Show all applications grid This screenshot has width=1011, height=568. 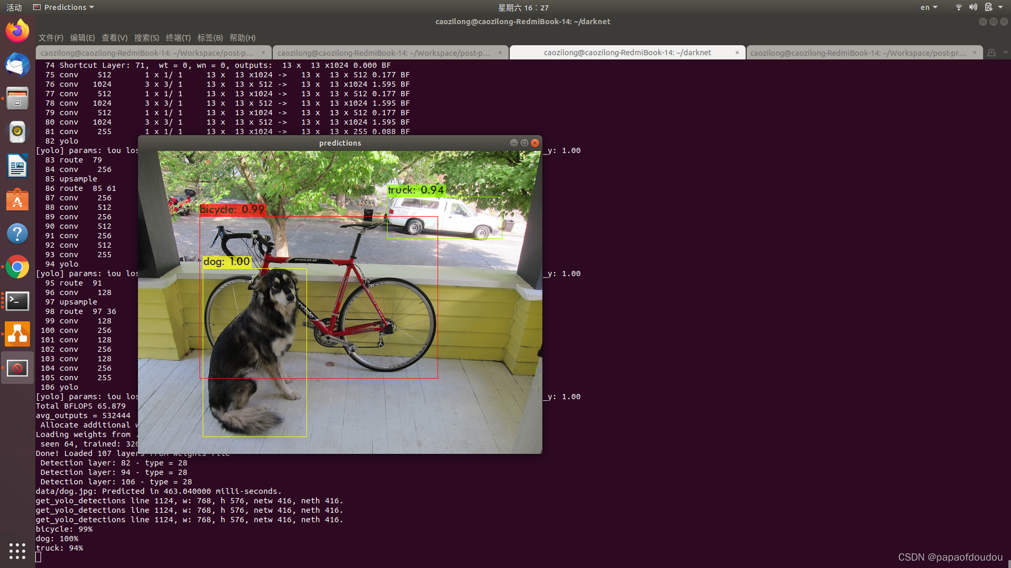pos(17,551)
